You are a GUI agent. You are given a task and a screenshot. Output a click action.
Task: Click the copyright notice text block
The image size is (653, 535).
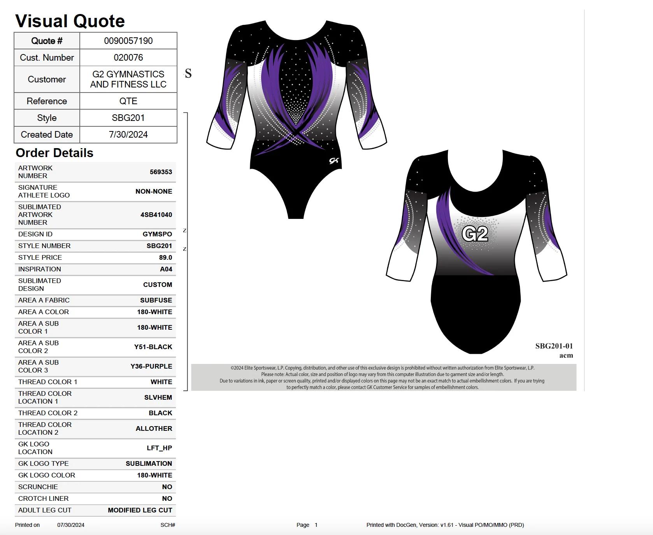tap(384, 378)
